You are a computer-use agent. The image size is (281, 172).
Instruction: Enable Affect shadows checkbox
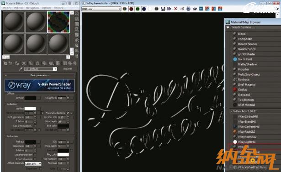(x=35, y=159)
